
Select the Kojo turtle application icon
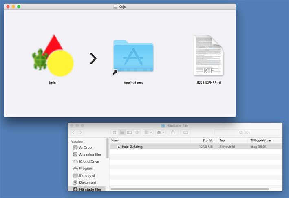tap(53, 55)
